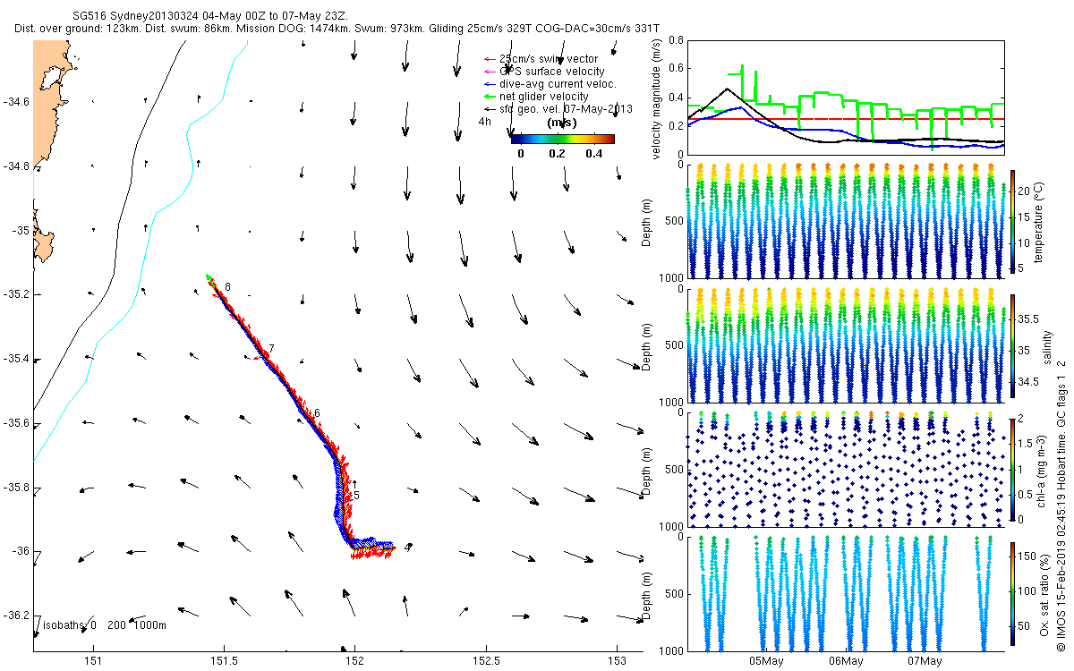This screenshot has width=1074, height=671.
Task: Click the 'isobaths: 0 200 1000m' note
Action: tap(106, 624)
